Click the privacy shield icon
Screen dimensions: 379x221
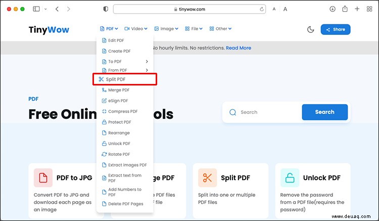pos(106,9)
